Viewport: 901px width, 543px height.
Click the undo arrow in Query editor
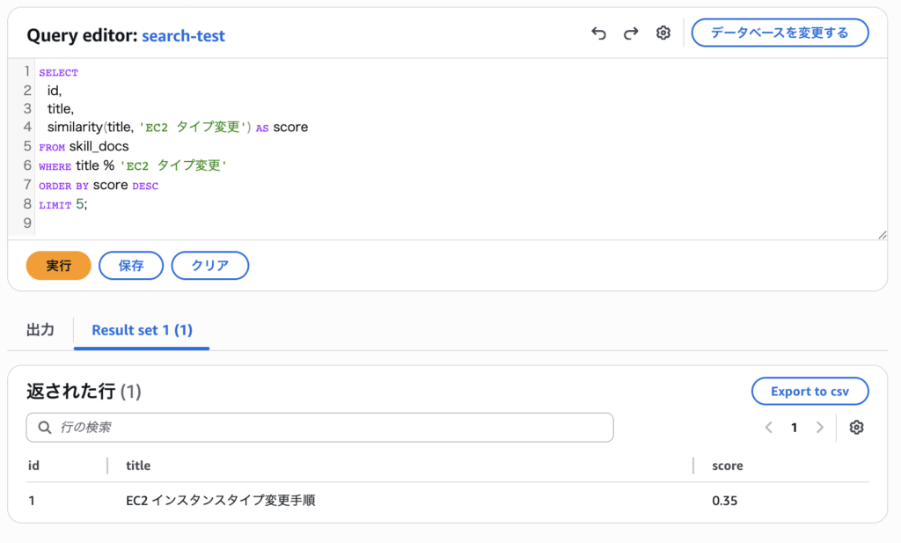(599, 33)
